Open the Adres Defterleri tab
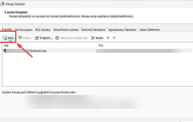The height and width of the screenshot is (122, 193). 150,30
